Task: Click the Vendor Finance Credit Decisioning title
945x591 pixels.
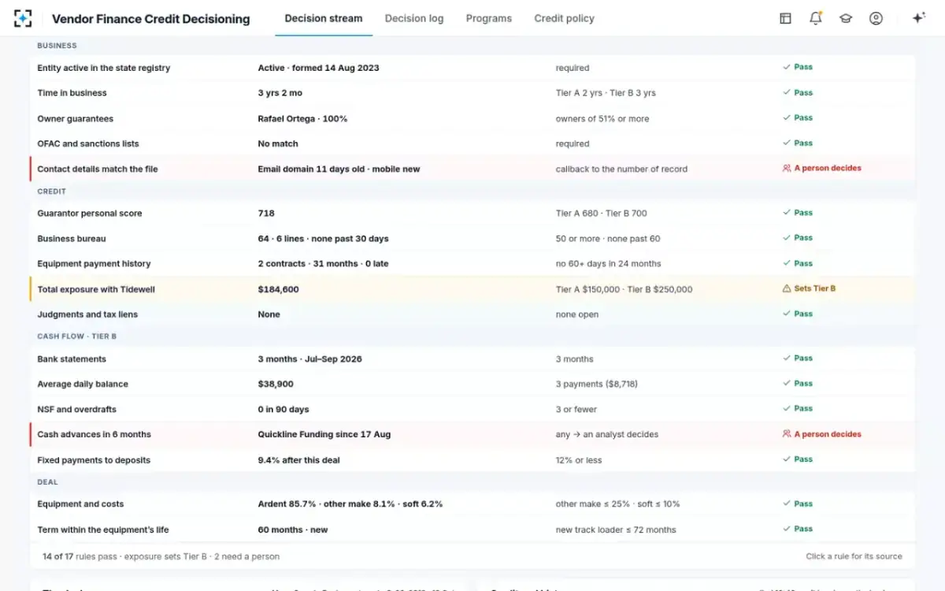Action: (150, 18)
